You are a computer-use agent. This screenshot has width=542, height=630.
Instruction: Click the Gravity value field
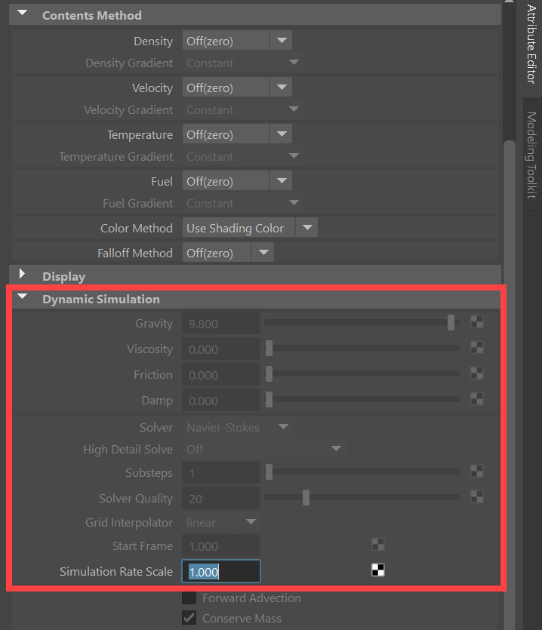pos(221,324)
